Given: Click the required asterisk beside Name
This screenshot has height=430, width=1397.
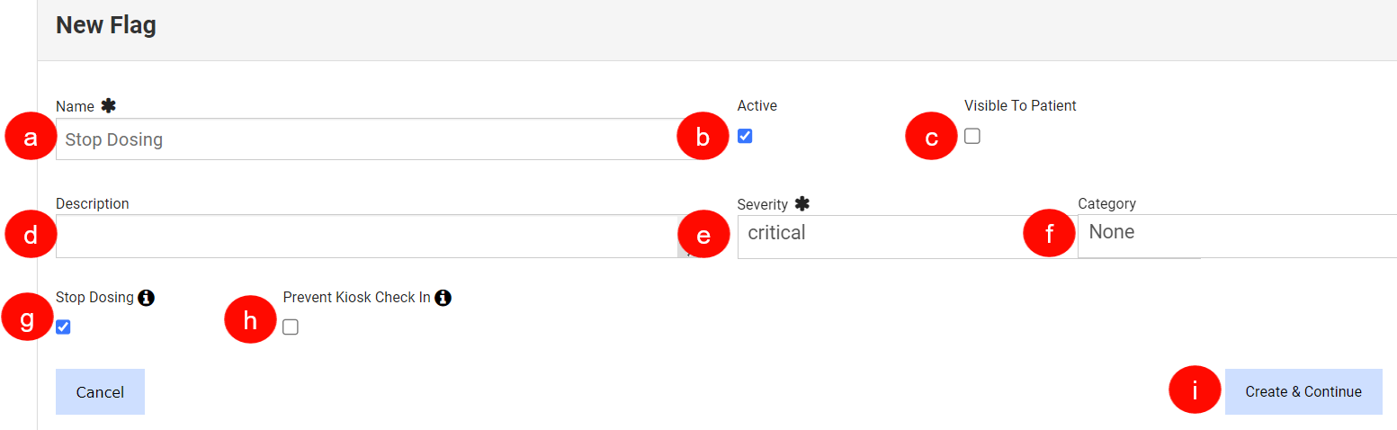Looking at the screenshot, I should coord(108,106).
